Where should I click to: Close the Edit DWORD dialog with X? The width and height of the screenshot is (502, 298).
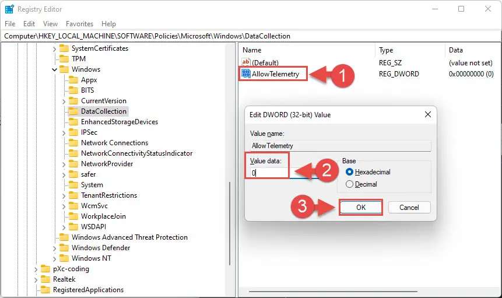pos(428,114)
